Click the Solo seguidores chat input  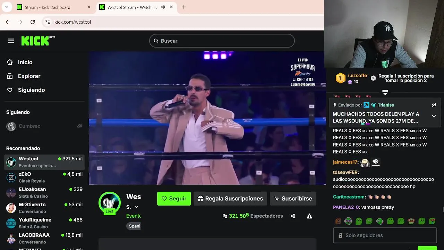pyautogui.click(x=385, y=235)
